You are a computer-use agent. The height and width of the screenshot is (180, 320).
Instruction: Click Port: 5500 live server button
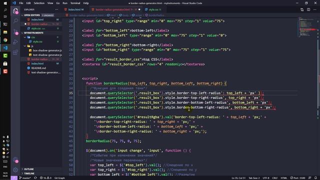tap(298, 178)
